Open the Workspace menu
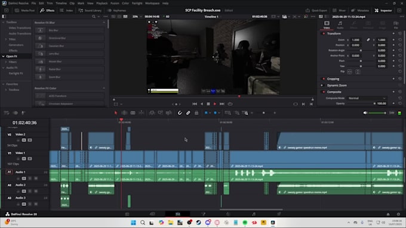The image size is (406, 228). pos(152,4)
